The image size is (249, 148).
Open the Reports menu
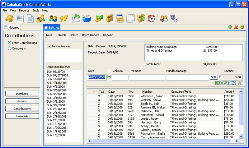point(24,10)
